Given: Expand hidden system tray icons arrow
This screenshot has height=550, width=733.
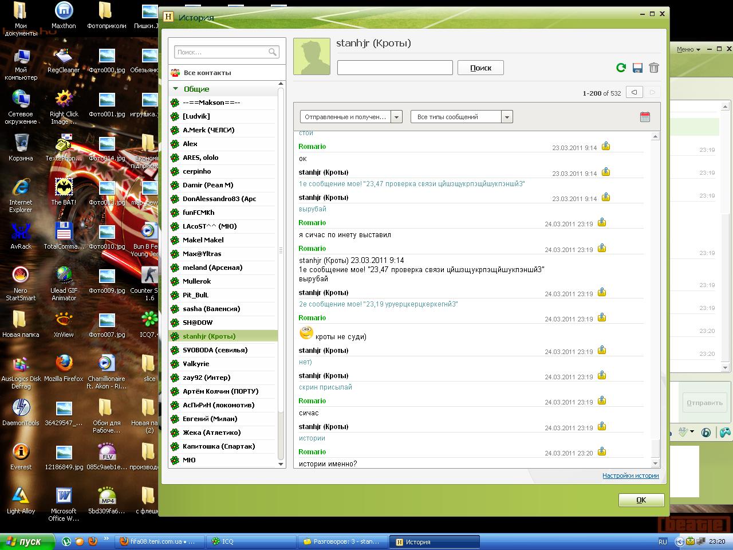Looking at the screenshot, I should [x=679, y=541].
